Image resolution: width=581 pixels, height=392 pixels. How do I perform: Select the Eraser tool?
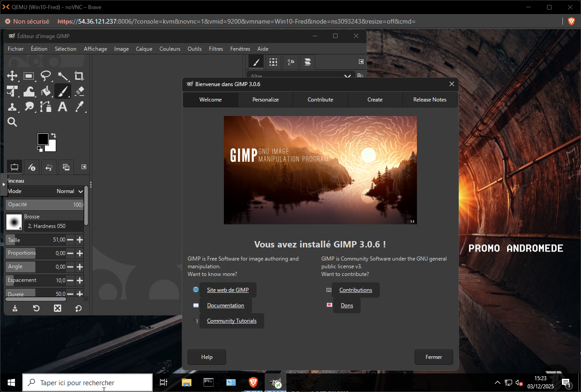pyautogui.click(x=79, y=92)
